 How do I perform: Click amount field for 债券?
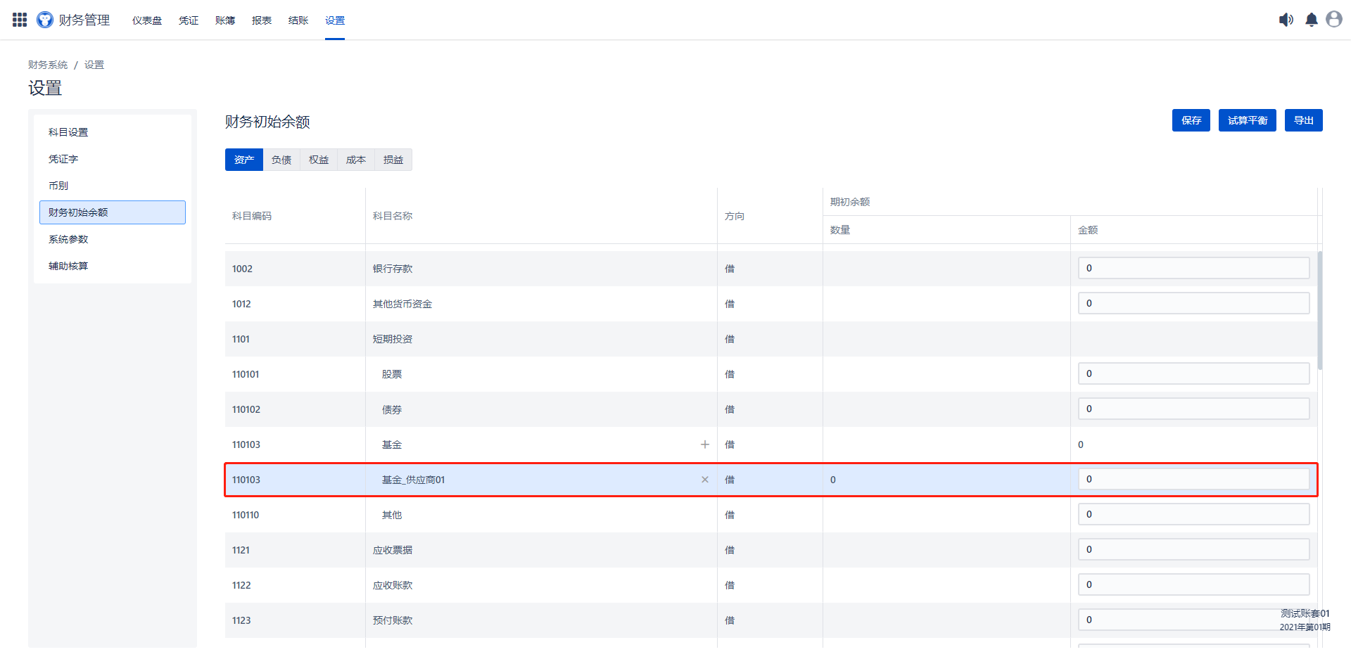1193,409
